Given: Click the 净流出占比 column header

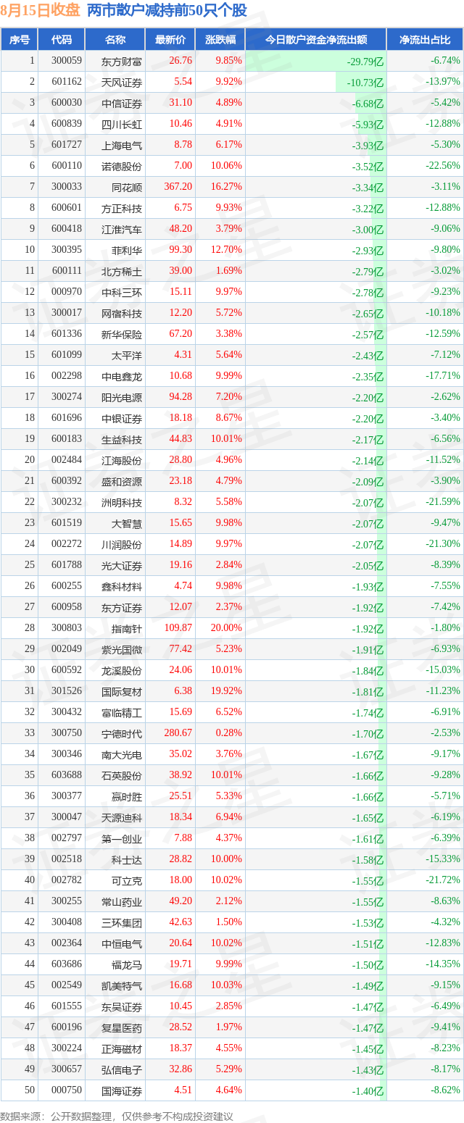Looking at the screenshot, I should point(425,40).
